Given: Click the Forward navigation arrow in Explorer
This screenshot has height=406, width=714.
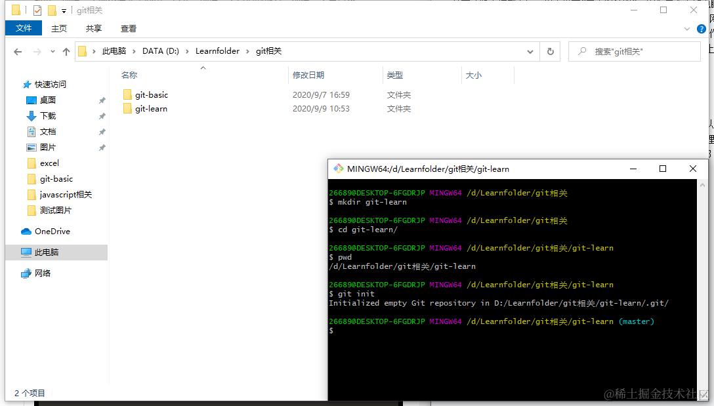Looking at the screenshot, I should click(37, 51).
